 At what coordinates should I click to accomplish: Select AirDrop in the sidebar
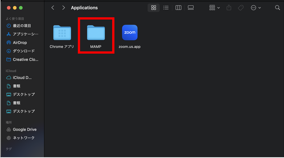(20, 43)
